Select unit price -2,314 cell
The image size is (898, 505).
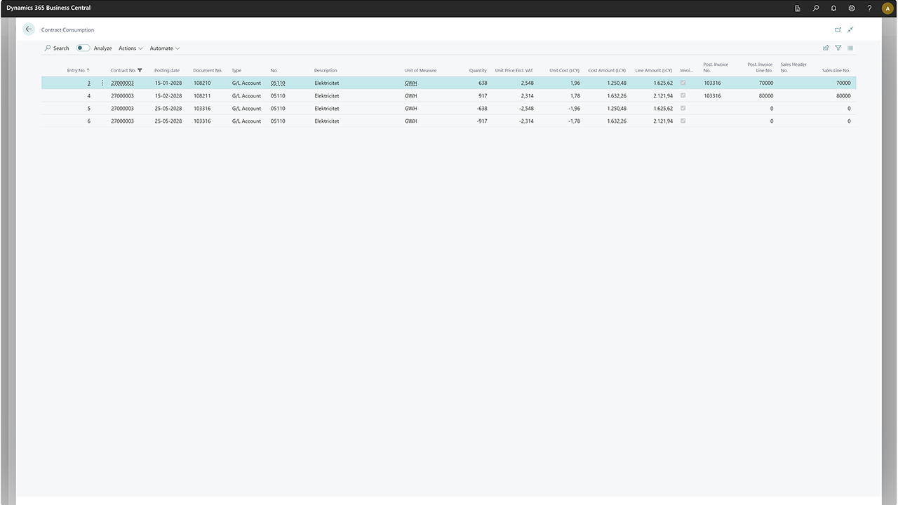pyautogui.click(x=525, y=121)
